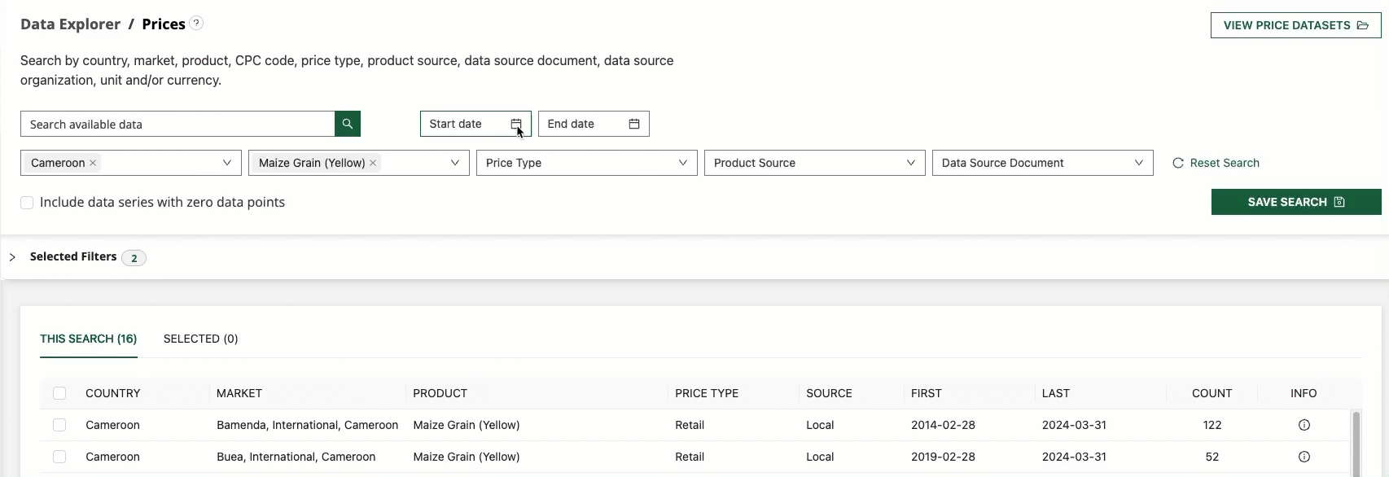Click the help icon beside Prices

point(196,24)
